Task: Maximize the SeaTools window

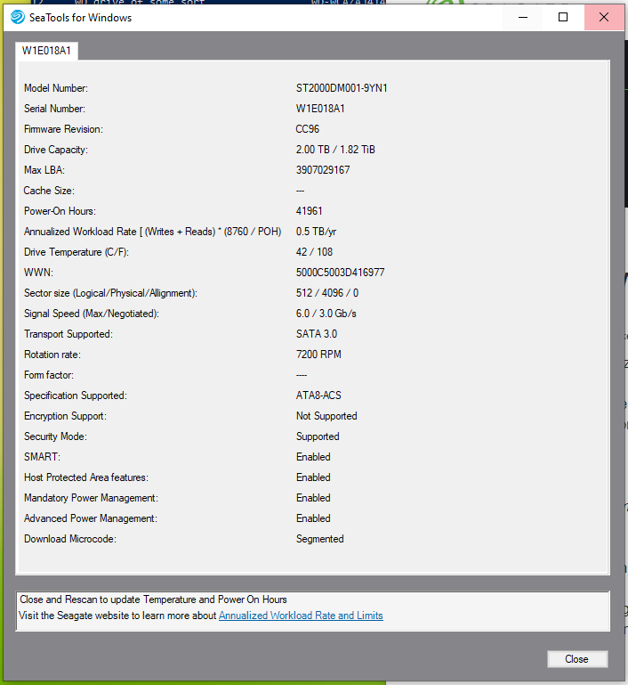Action: [563, 17]
